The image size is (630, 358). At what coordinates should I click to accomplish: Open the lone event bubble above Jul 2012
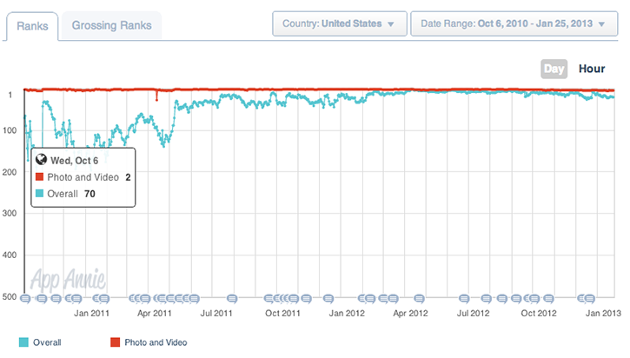pos(464,299)
